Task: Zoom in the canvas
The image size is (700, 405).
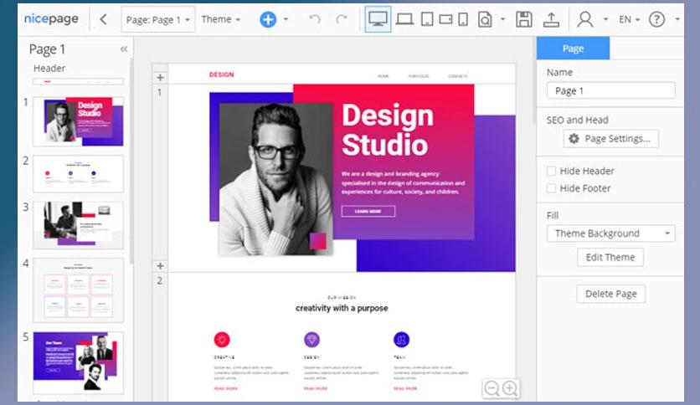Action: click(x=509, y=388)
